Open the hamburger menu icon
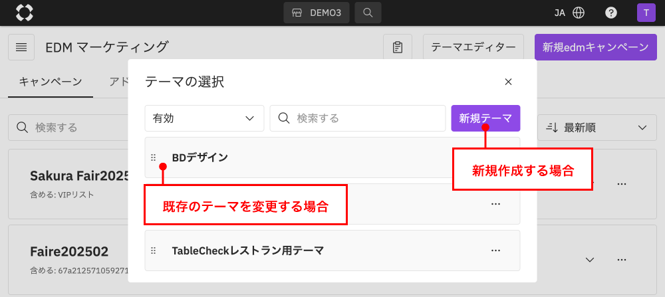 21,47
